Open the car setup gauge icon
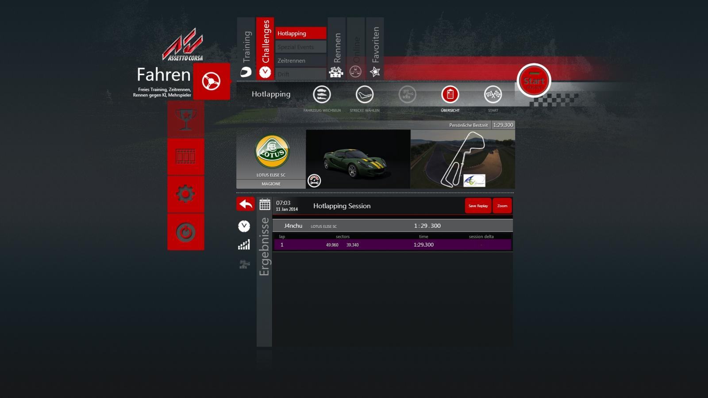708x398 pixels. click(x=314, y=180)
